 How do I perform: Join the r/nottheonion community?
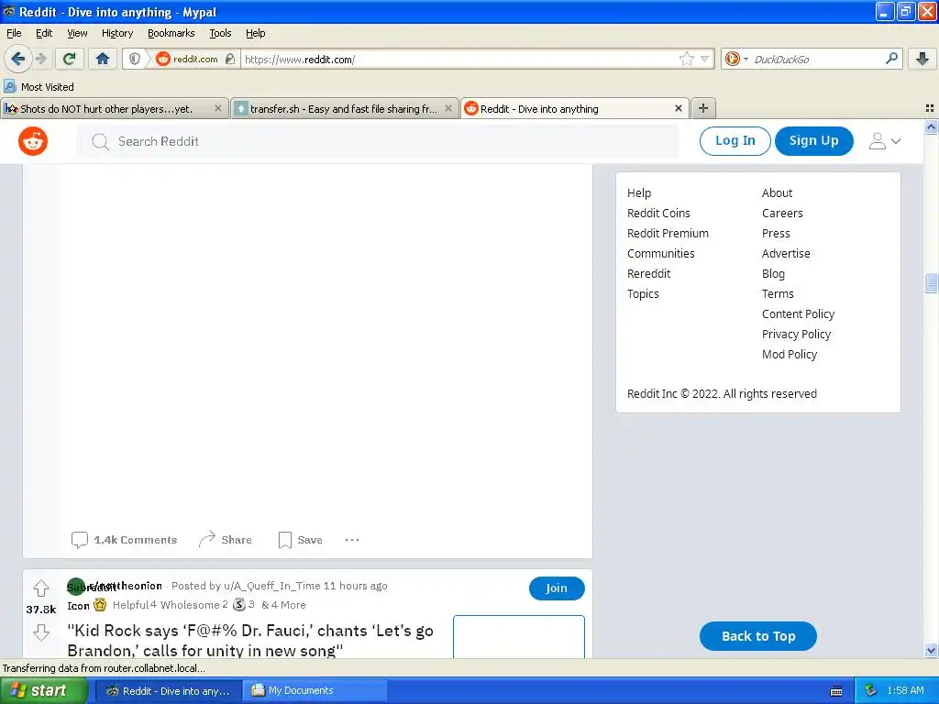click(557, 588)
